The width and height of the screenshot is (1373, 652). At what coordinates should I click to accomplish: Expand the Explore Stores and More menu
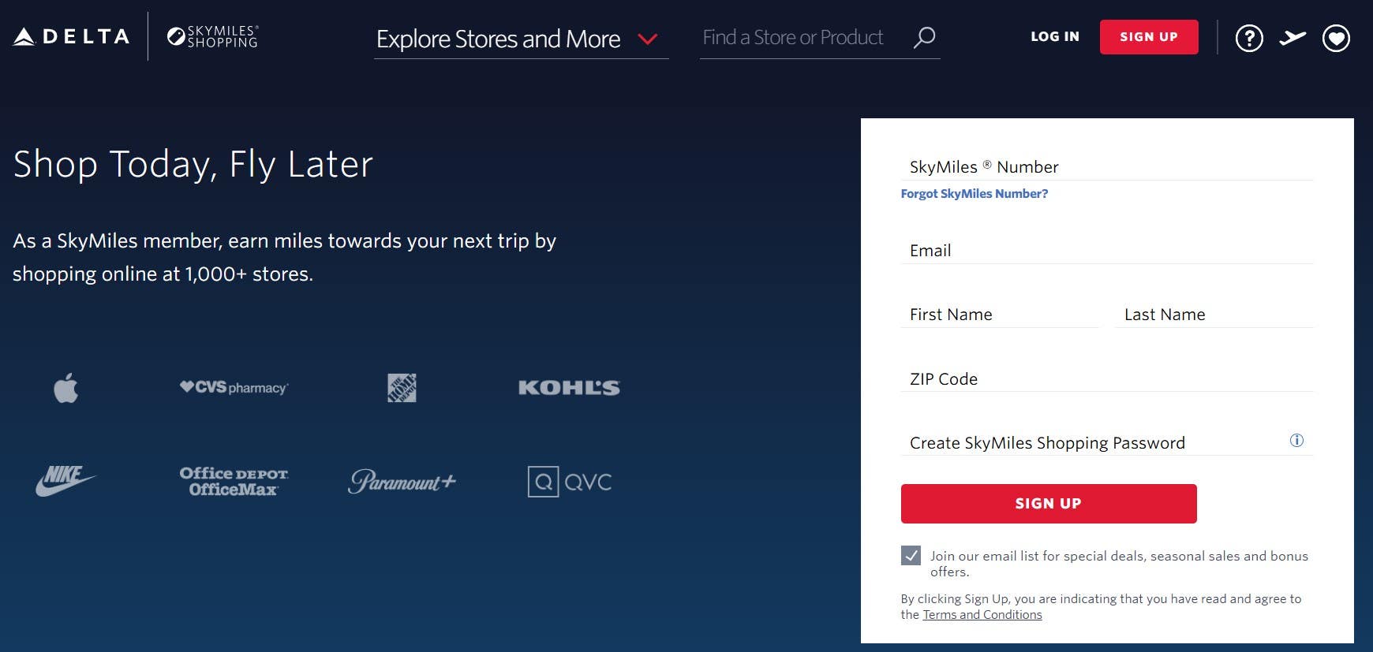[521, 39]
